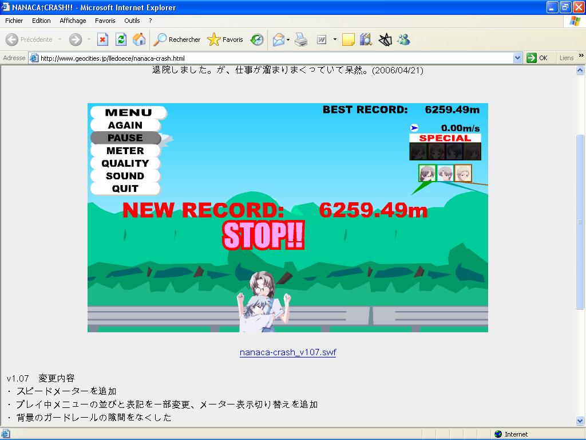This screenshot has height=440, width=586.
Task: Toggle the SOUND button
Action: 125,176
